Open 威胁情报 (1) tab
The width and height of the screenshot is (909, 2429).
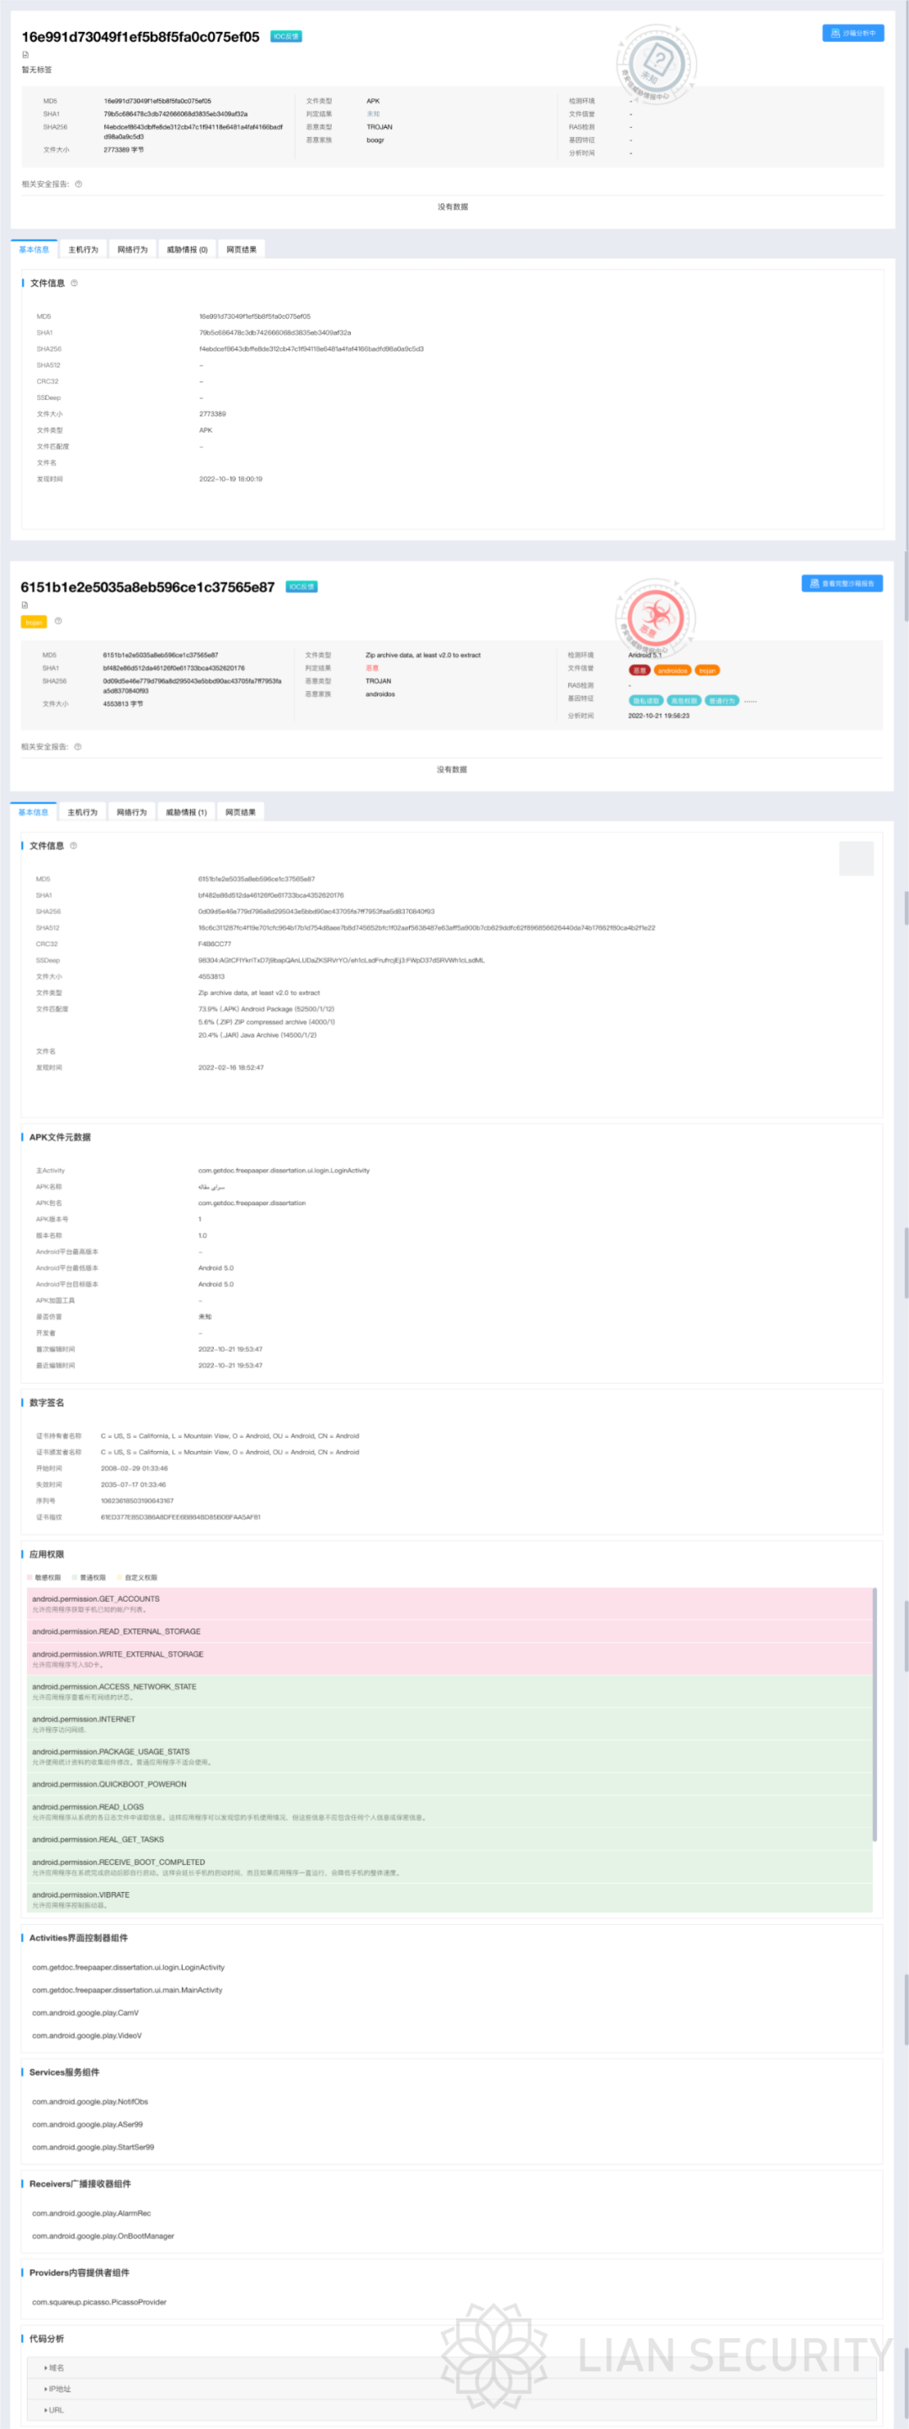coord(186,812)
